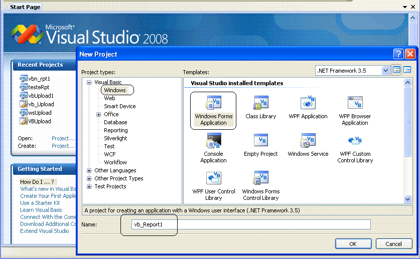Image resolution: width=420 pixels, height=259 pixels.
Task: Select the Test project type
Action: point(109,146)
